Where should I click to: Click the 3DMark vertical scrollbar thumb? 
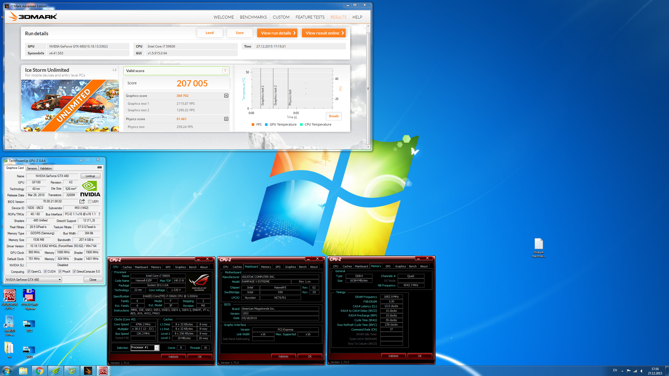click(x=368, y=88)
